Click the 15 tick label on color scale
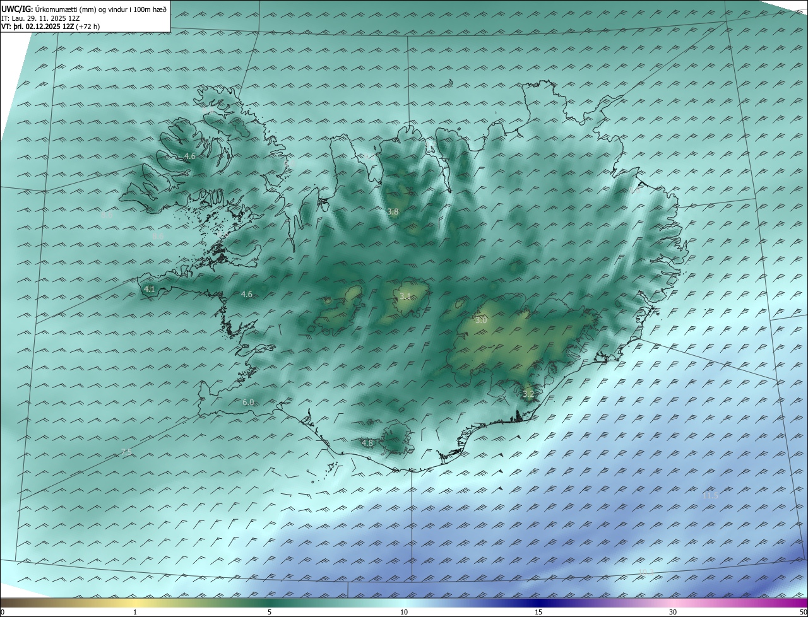The image size is (808, 617). coord(538,612)
